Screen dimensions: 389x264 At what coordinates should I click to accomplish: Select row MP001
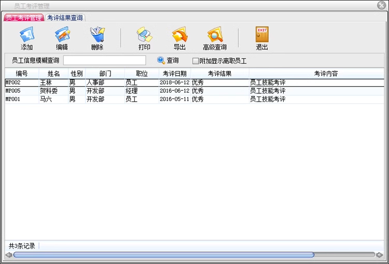[x=195, y=99]
